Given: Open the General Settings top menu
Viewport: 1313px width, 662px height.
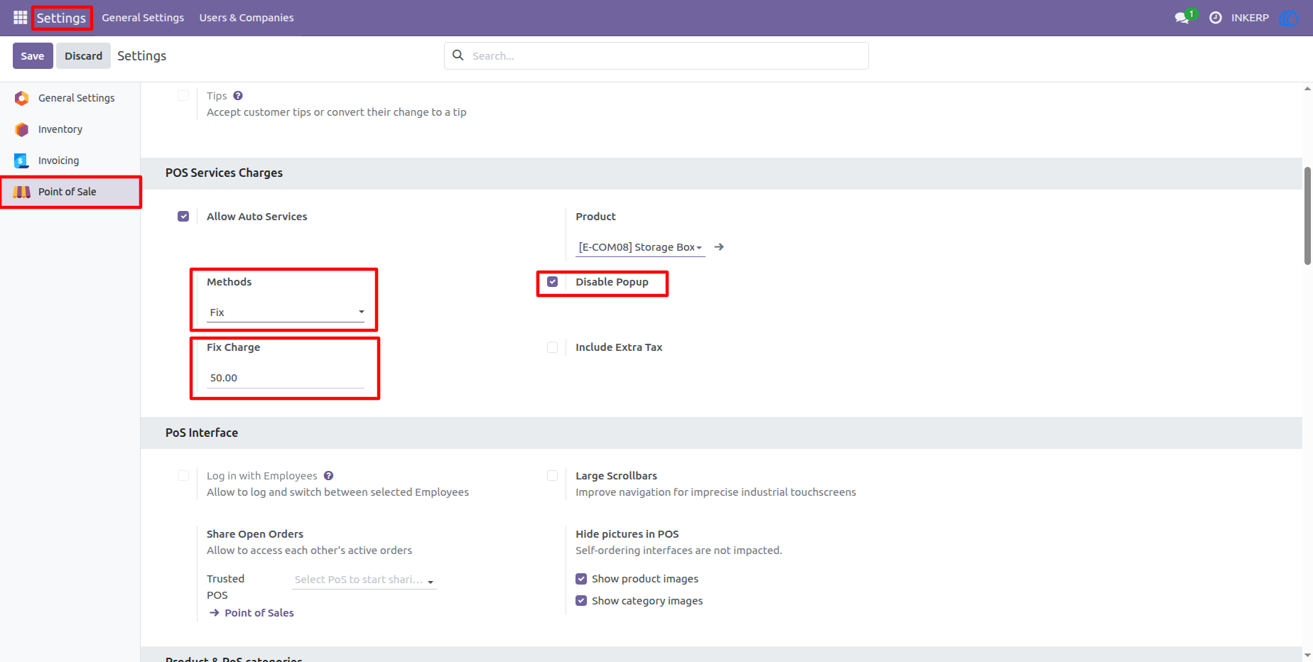Looking at the screenshot, I should (x=143, y=17).
